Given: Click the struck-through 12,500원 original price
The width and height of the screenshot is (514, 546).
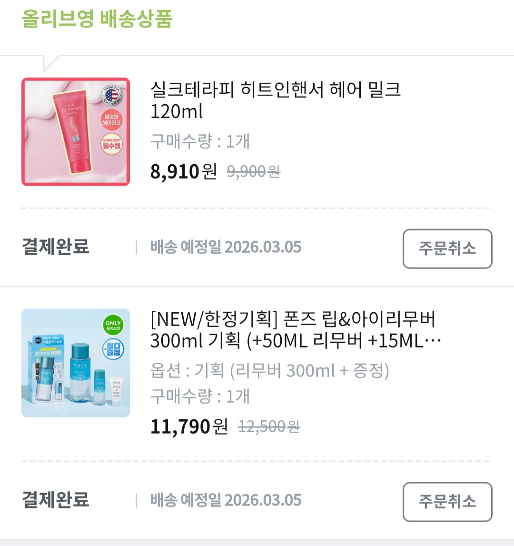Looking at the screenshot, I should tap(268, 426).
